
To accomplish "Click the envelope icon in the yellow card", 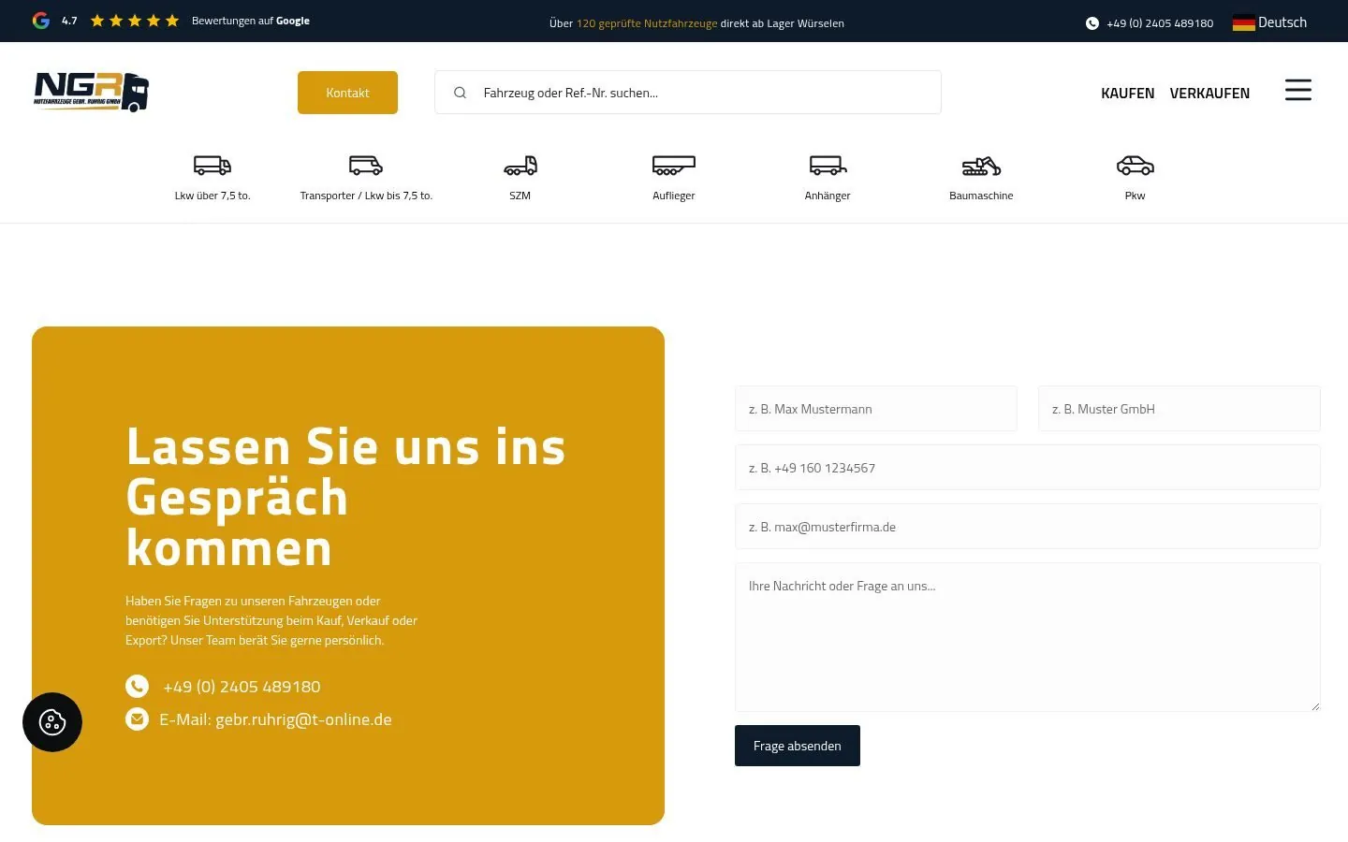I will [137, 719].
